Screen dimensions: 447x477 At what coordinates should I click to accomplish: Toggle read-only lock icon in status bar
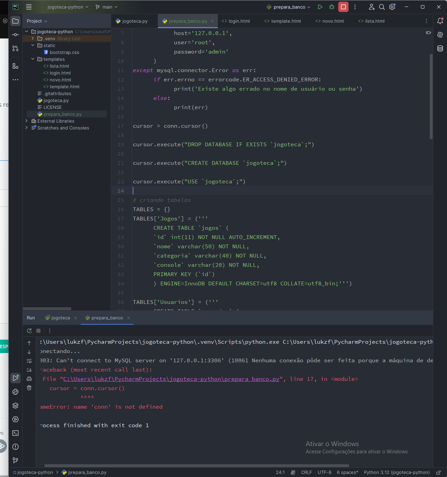tap(438, 473)
